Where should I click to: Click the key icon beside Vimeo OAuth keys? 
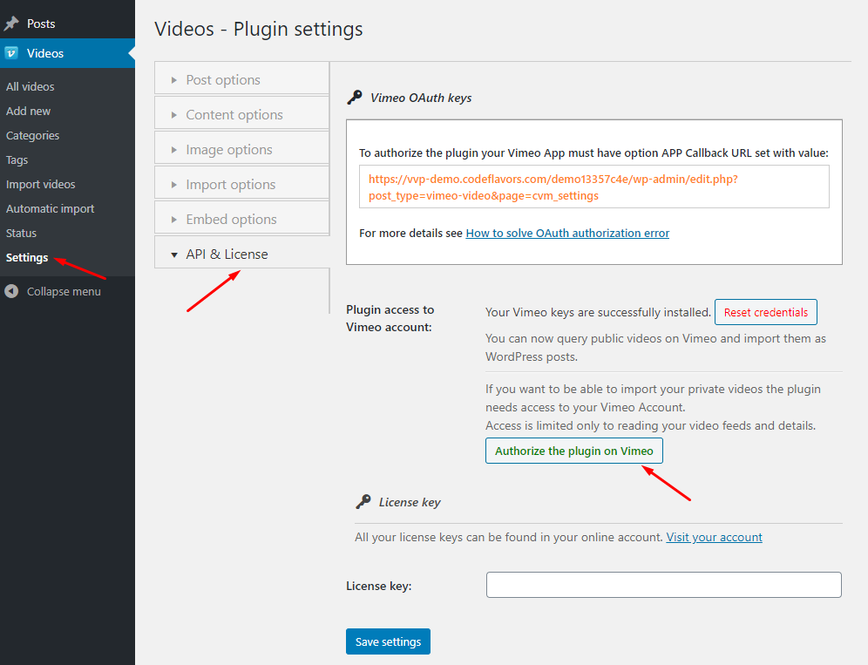click(x=355, y=98)
